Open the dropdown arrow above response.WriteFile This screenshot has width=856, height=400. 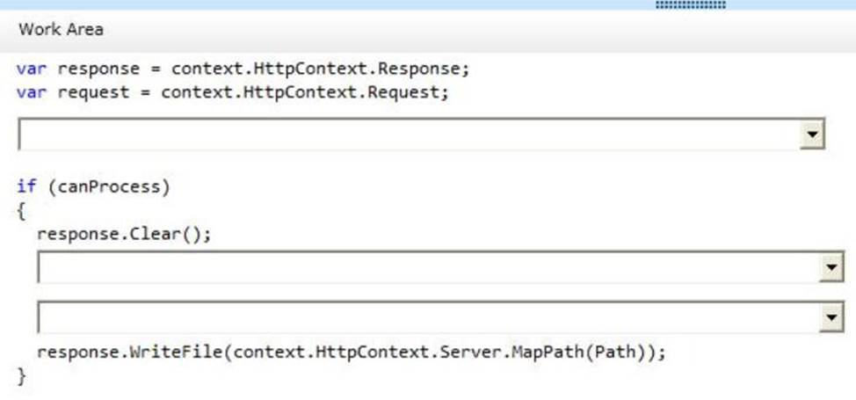click(x=831, y=317)
